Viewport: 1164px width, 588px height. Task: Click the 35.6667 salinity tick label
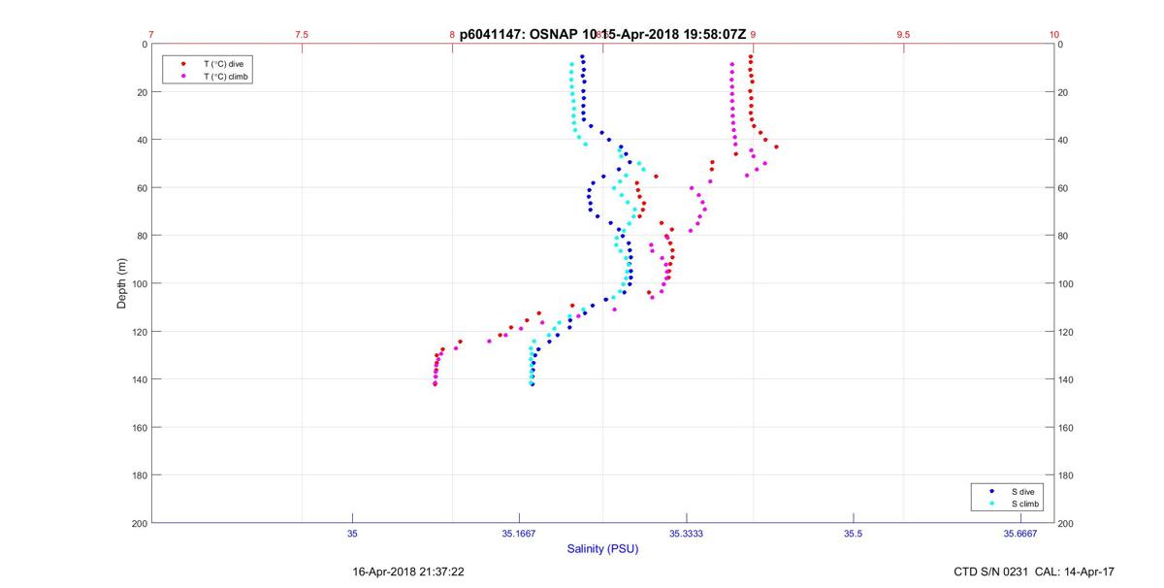[x=1020, y=534]
